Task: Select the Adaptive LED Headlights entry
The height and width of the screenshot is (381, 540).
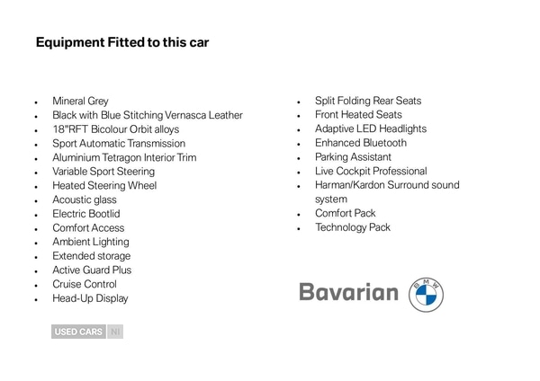Action: click(x=371, y=128)
